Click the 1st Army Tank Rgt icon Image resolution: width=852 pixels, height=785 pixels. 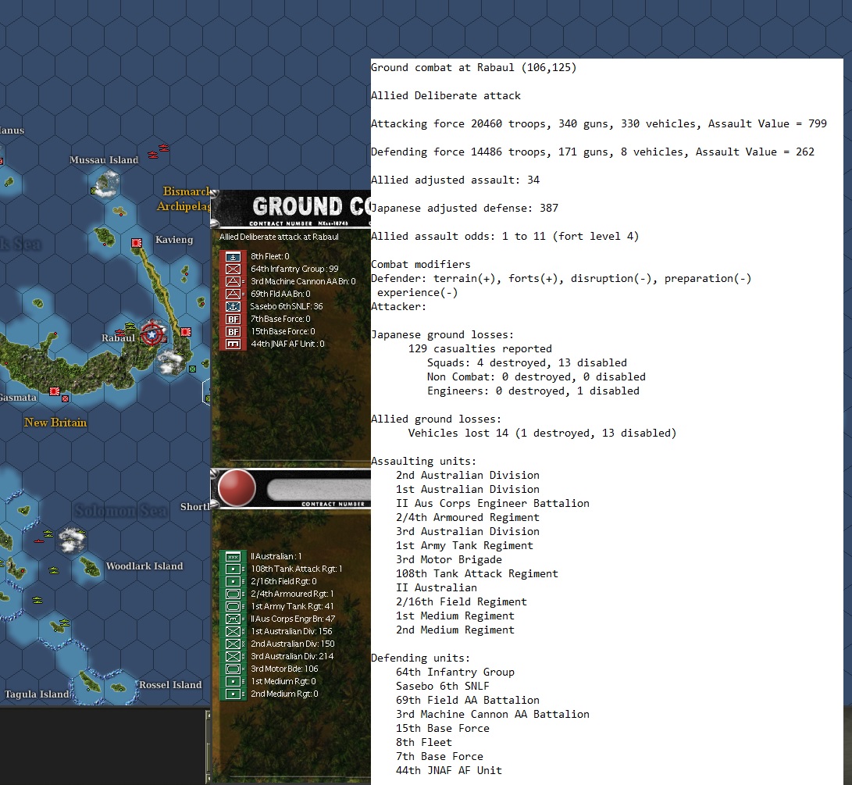pos(233,607)
